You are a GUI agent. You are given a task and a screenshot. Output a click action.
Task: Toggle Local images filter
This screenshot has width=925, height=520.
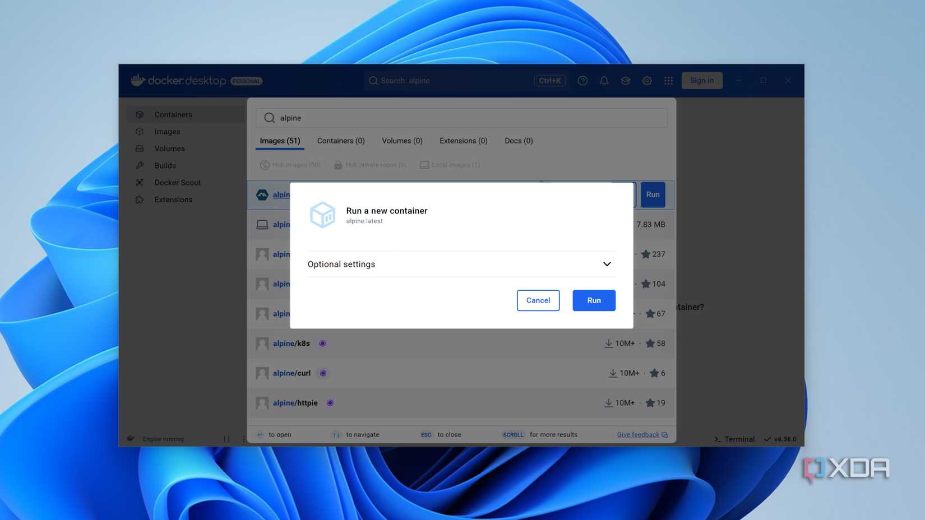(450, 165)
